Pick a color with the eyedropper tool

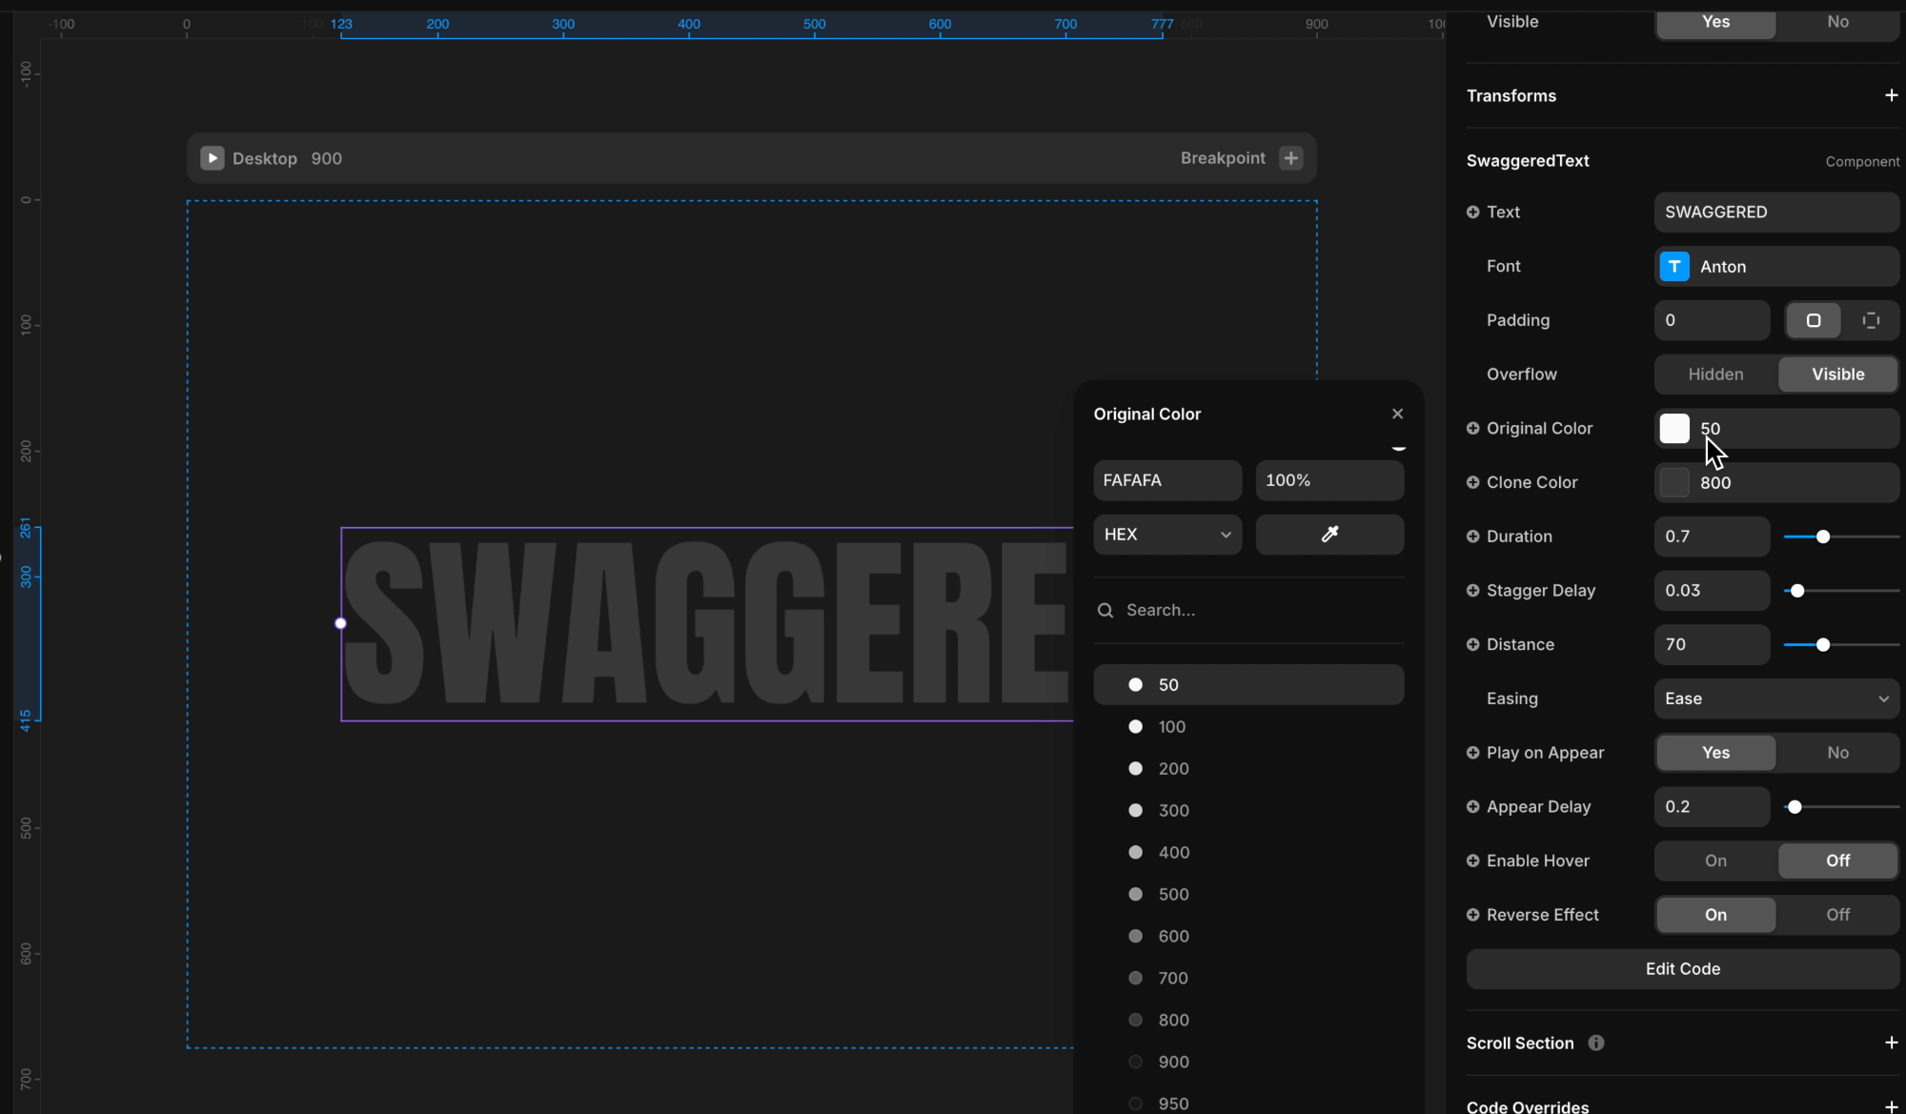tap(1329, 535)
